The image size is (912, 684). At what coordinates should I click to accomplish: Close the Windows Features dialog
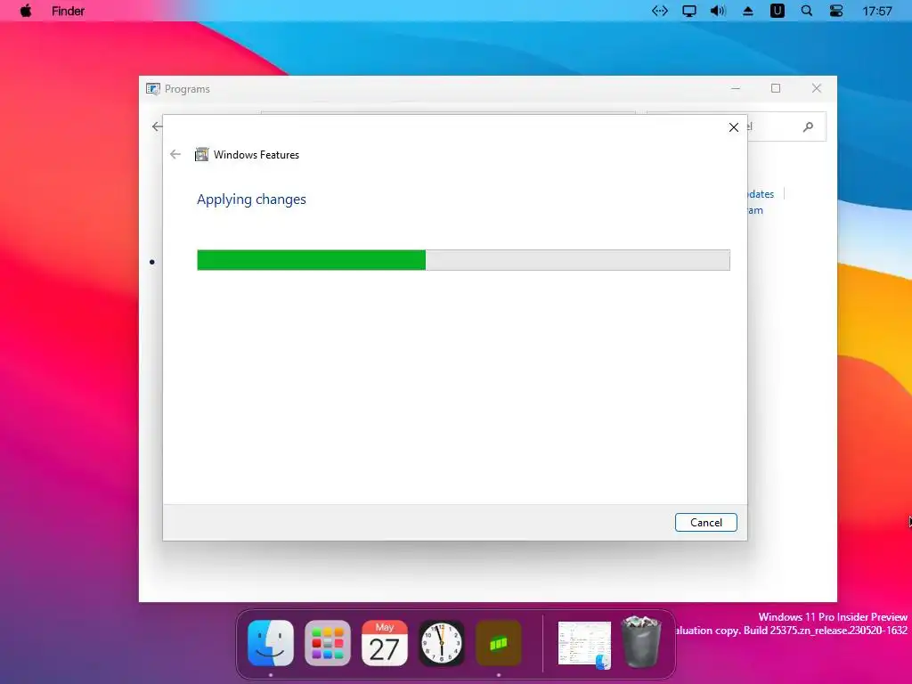coord(734,127)
